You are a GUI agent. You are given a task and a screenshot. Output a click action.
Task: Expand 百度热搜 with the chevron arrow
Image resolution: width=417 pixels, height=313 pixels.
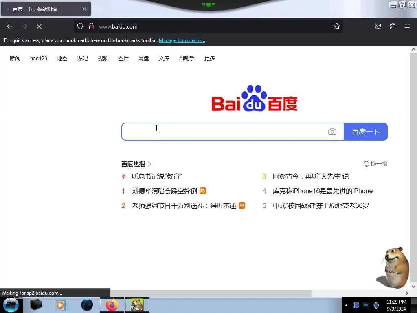(150, 164)
